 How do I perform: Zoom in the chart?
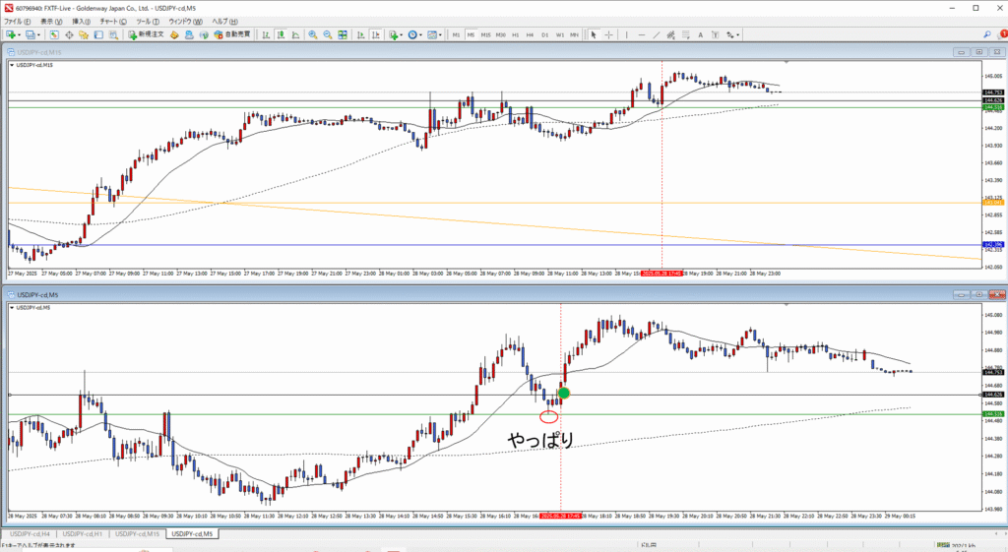312,34
